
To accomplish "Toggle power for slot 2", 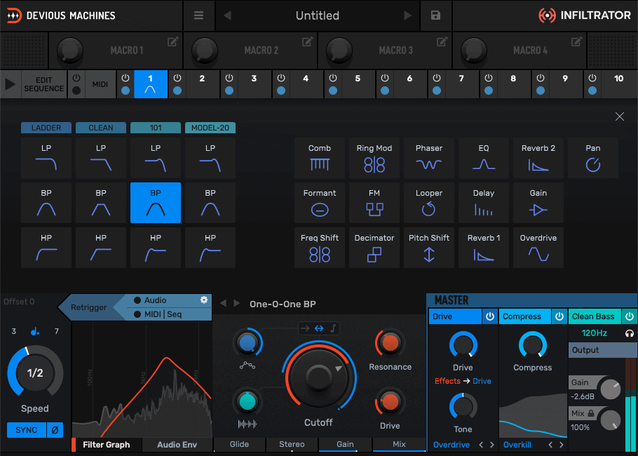I will tap(177, 77).
